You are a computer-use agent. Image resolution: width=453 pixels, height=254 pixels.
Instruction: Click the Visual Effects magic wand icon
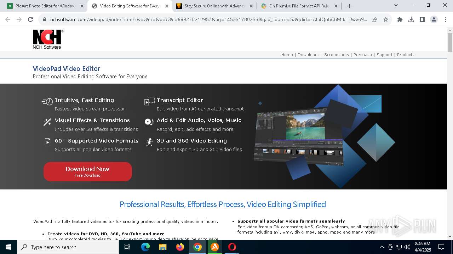(x=47, y=122)
